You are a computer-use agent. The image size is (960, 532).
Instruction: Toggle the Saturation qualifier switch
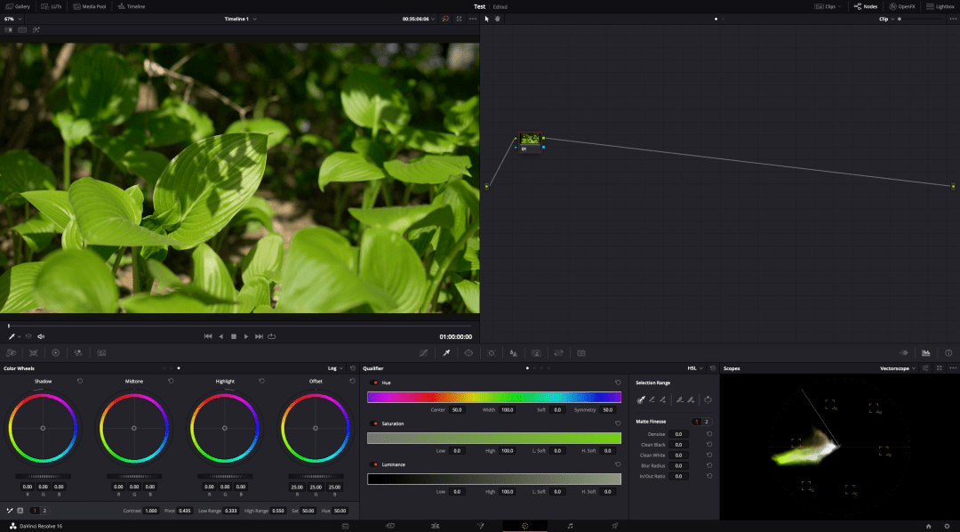[375, 423]
